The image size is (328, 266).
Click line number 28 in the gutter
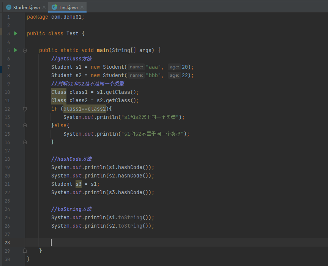point(7,243)
